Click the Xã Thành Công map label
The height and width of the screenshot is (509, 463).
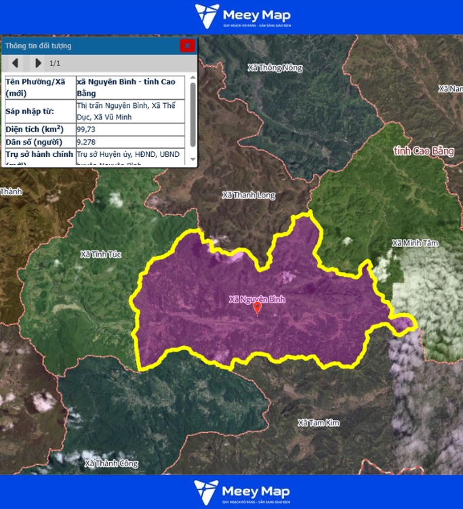coord(111,464)
